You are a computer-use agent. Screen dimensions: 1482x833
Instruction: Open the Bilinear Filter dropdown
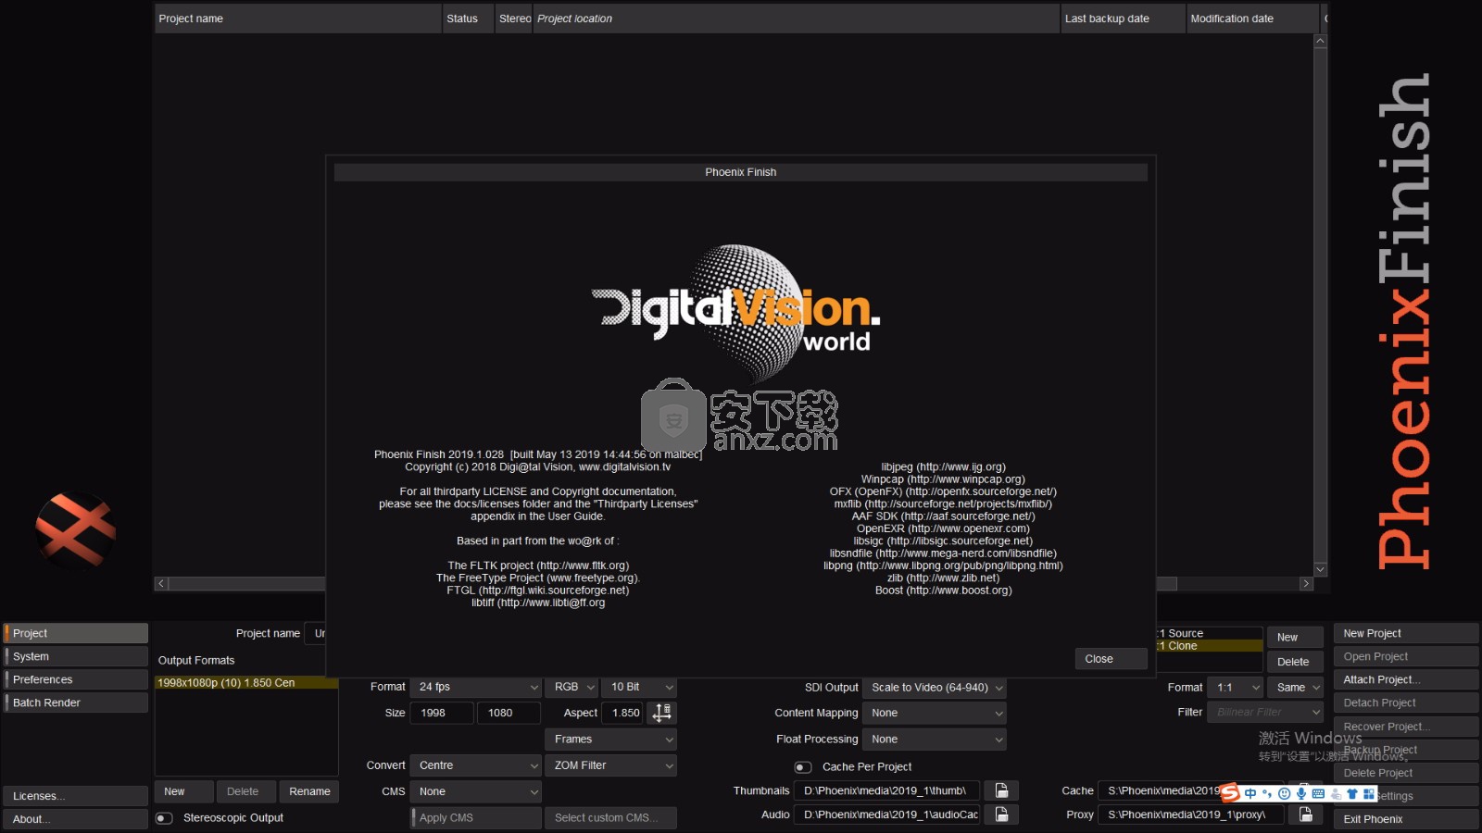(1265, 713)
